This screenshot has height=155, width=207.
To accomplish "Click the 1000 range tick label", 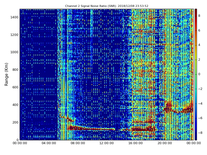I will click(14, 52).
